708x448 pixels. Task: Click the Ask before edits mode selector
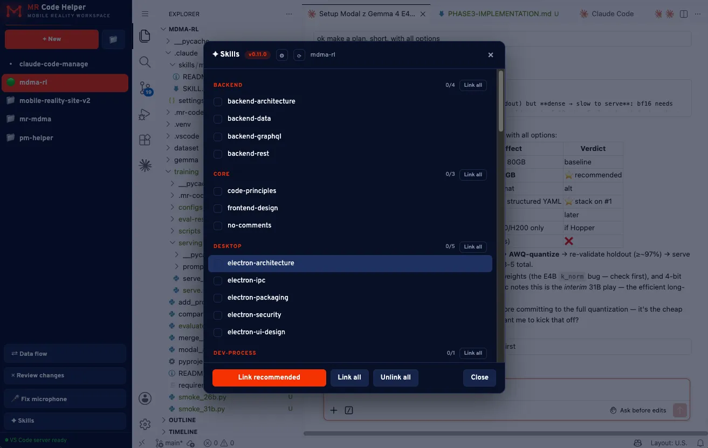638,410
